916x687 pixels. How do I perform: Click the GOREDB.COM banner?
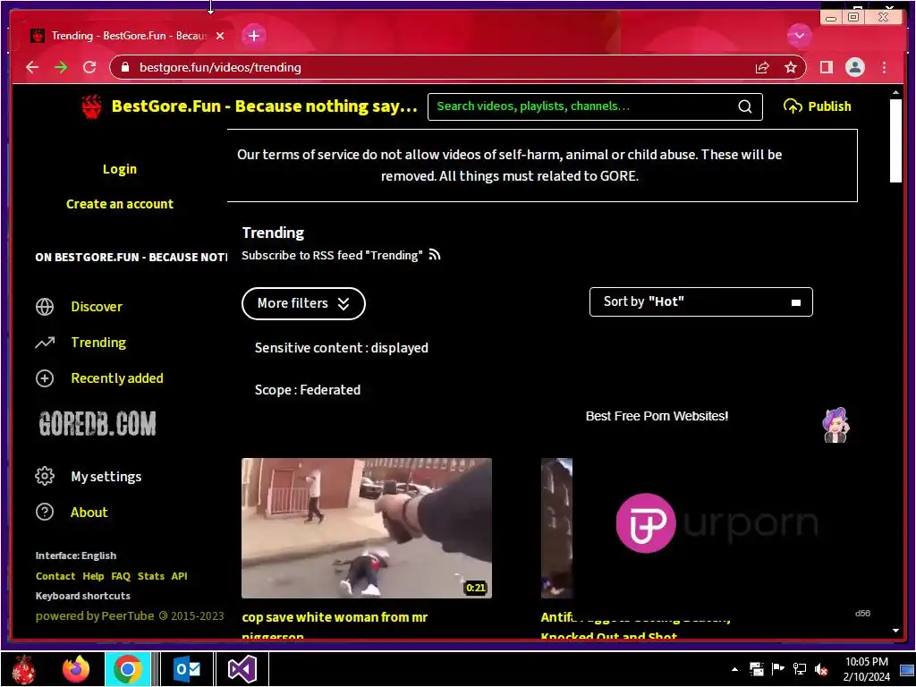(98, 423)
